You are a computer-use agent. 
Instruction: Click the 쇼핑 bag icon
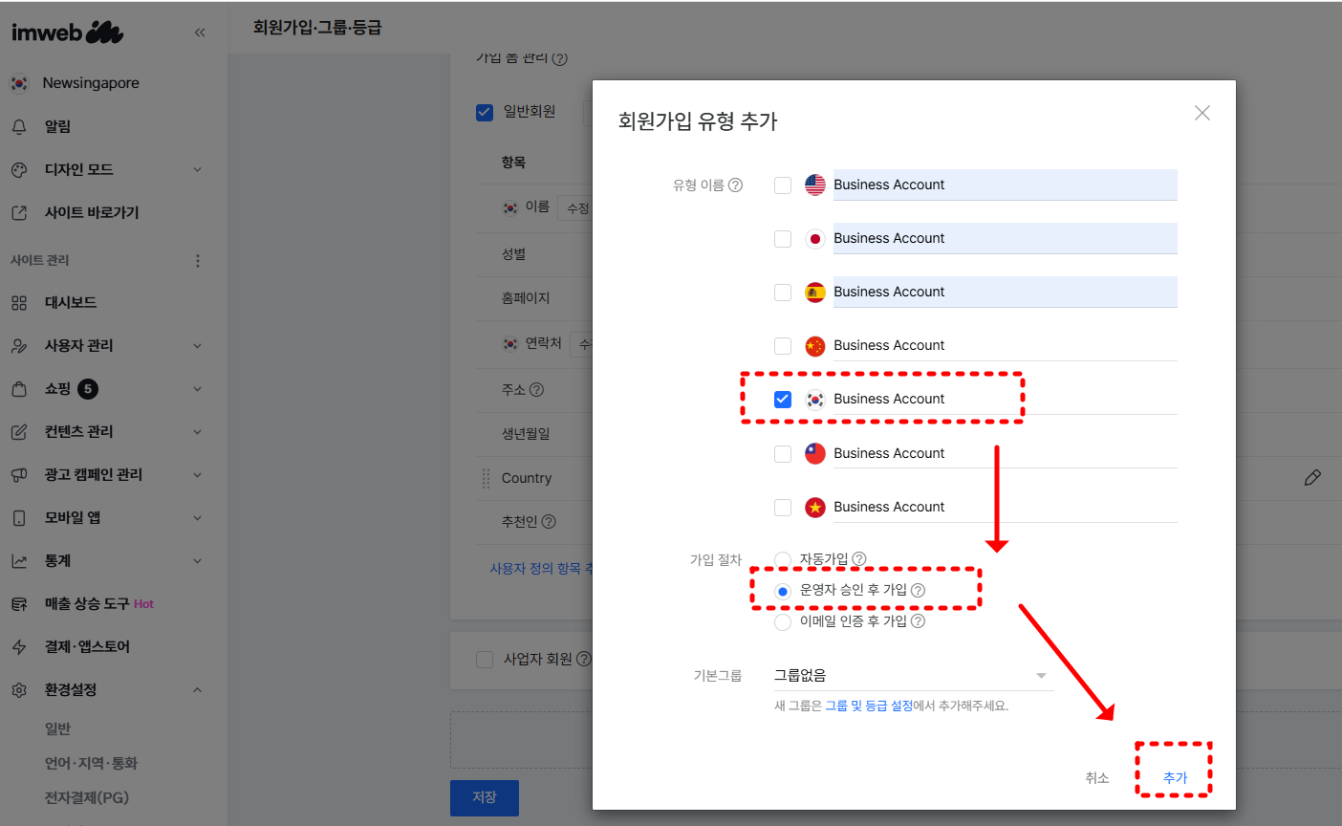click(19, 388)
